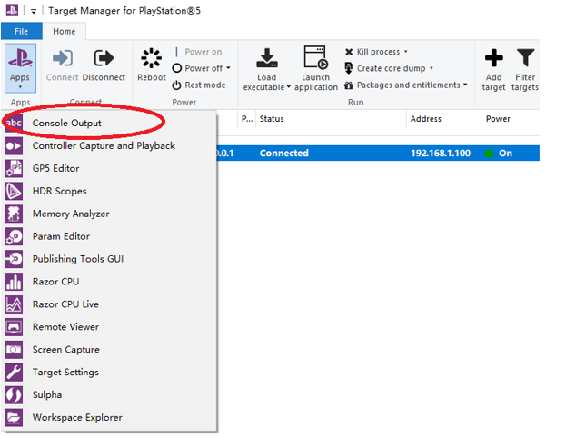Click the Memory Analyzer icon
Viewport: 566px width, 438px height.
[15, 214]
